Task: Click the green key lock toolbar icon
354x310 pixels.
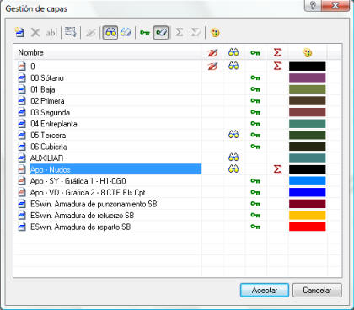Action: [x=145, y=33]
